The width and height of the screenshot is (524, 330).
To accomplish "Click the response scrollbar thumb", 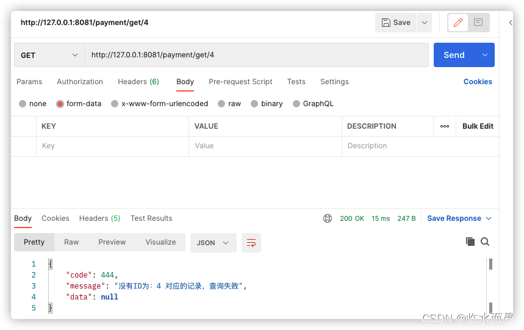I will click(x=490, y=264).
